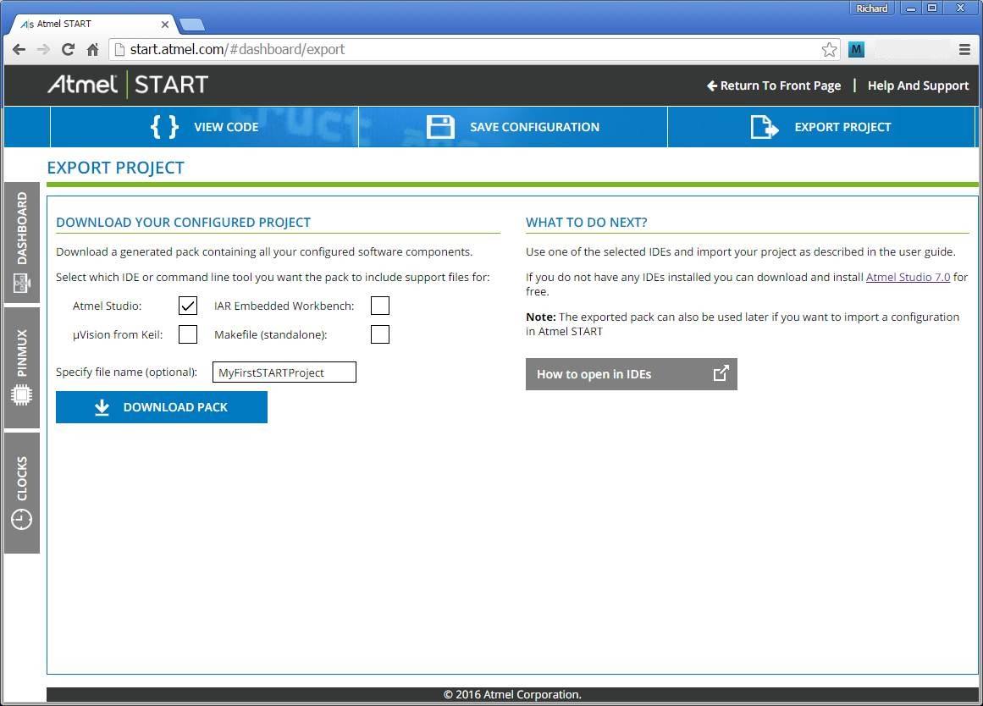
Task: Uncheck the Atmel Studio checkbox
Action: pos(188,306)
